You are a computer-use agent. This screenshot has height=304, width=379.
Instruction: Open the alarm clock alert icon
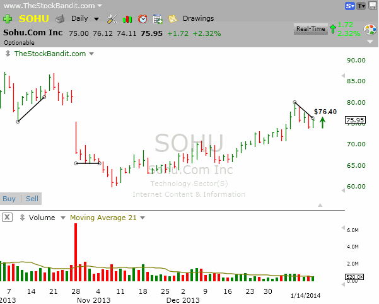[143, 19]
